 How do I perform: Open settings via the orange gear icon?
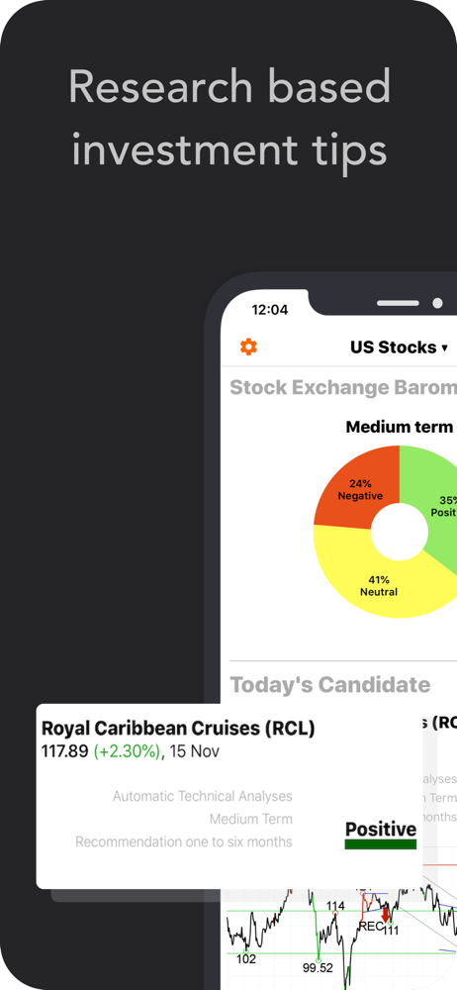(248, 346)
